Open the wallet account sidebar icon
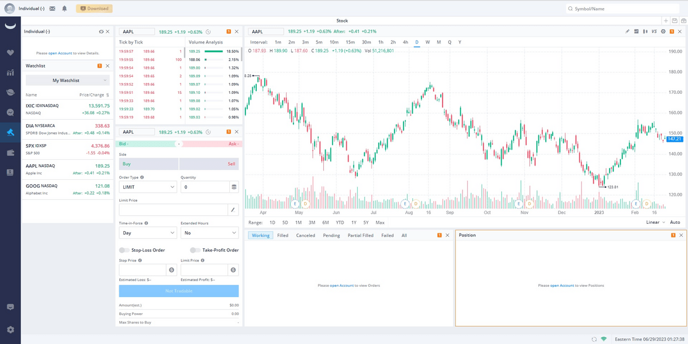This screenshot has width=688, height=344. point(10,152)
